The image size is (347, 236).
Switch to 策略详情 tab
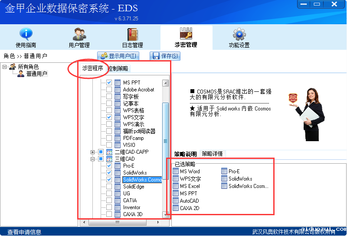(212, 154)
